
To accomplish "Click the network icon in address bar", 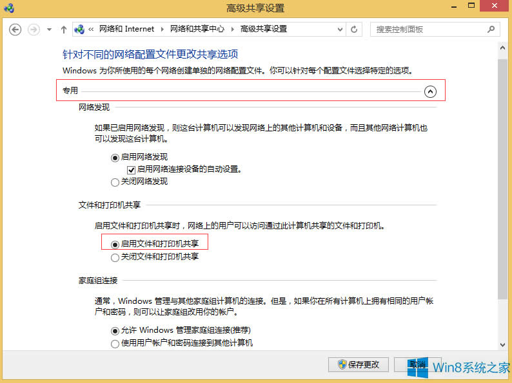I will [x=79, y=30].
